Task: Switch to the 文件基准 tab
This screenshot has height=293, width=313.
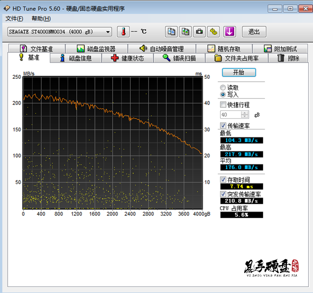Action: point(37,49)
